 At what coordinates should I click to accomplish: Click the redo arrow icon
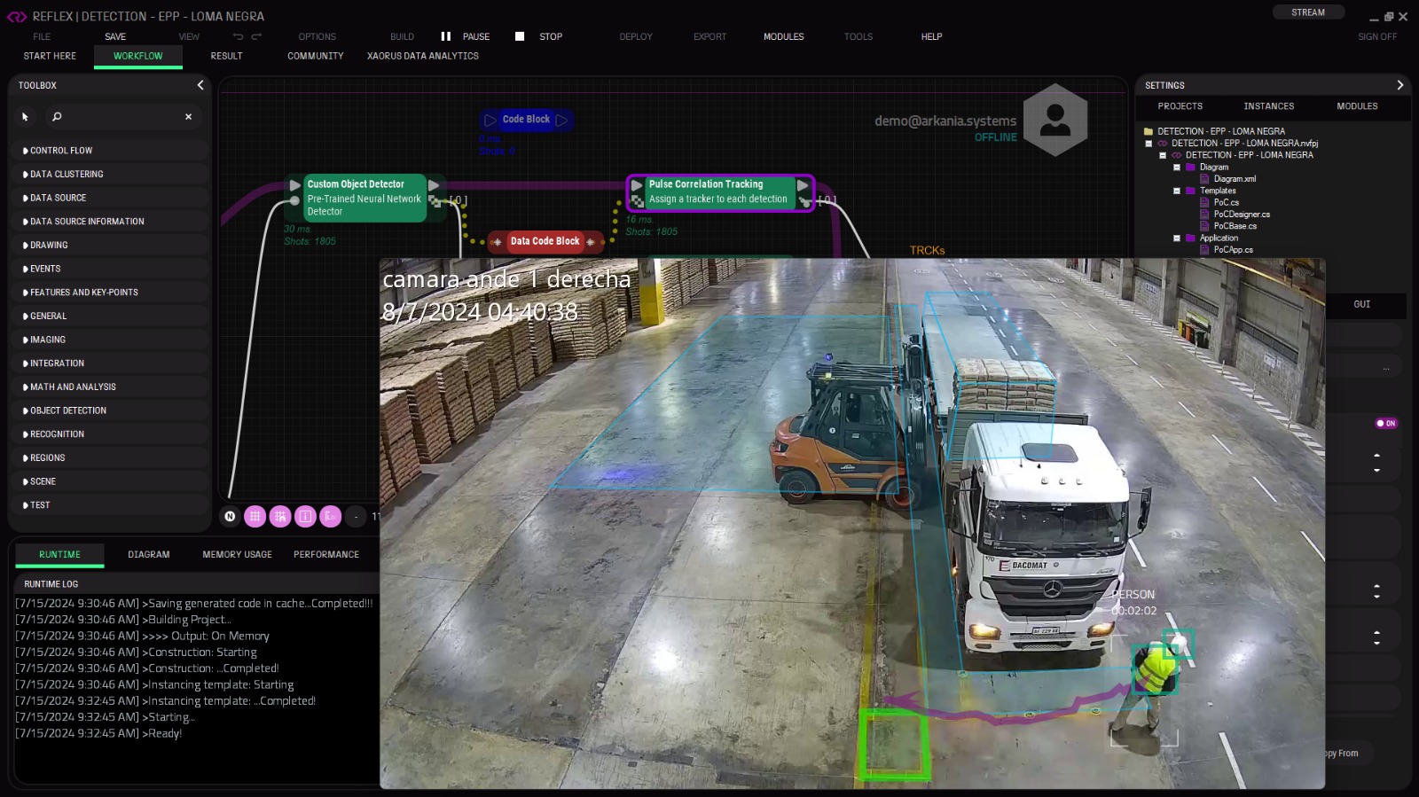tap(256, 37)
